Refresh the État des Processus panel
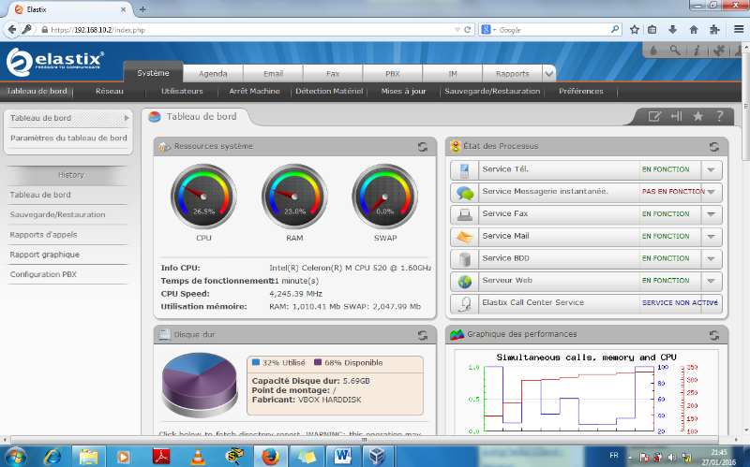 click(x=714, y=147)
